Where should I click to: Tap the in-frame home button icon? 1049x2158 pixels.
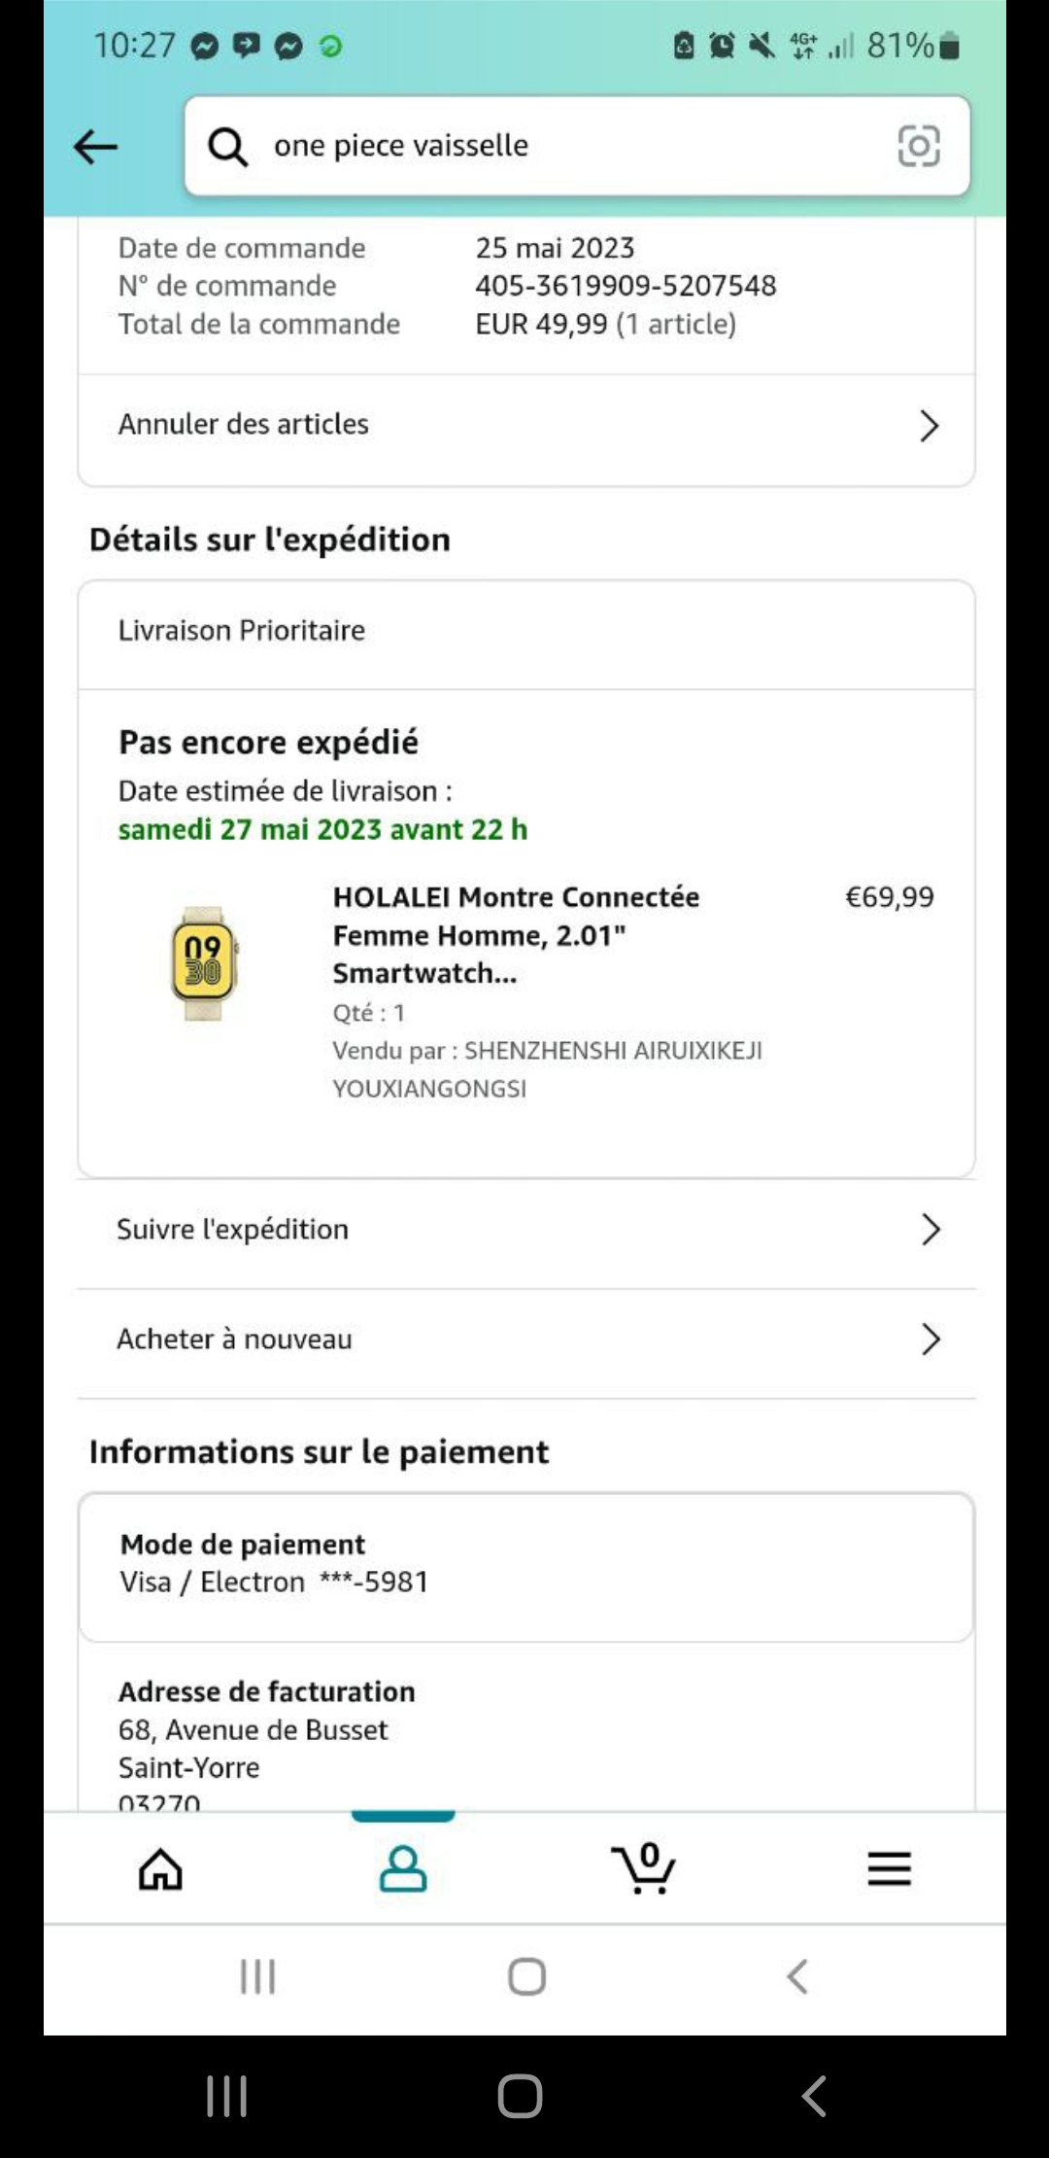tap(526, 1976)
